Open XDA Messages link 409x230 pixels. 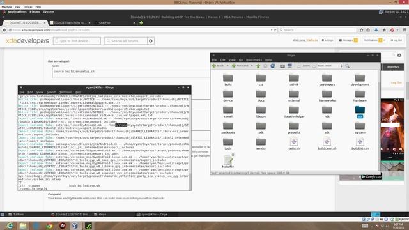348,40
